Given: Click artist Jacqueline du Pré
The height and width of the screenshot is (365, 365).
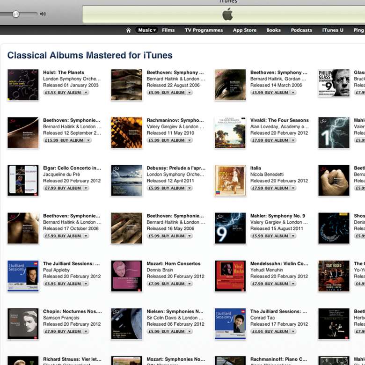Looking at the screenshot, I should [x=61, y=175].
